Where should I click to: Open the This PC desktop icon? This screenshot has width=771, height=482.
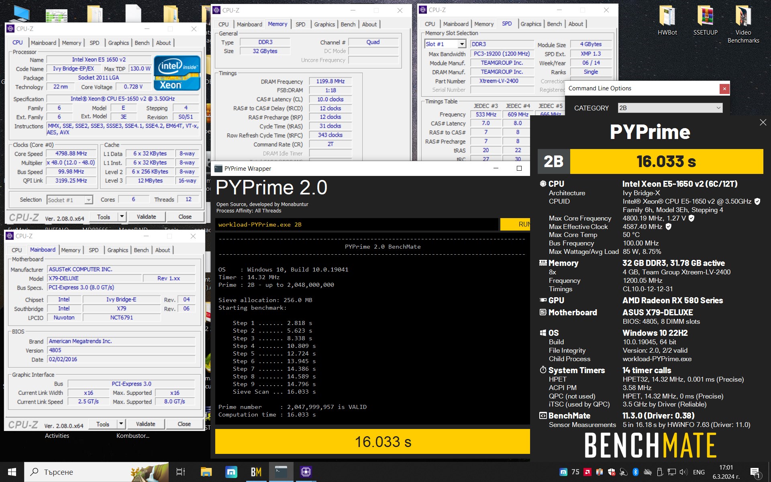click(19, 14)
